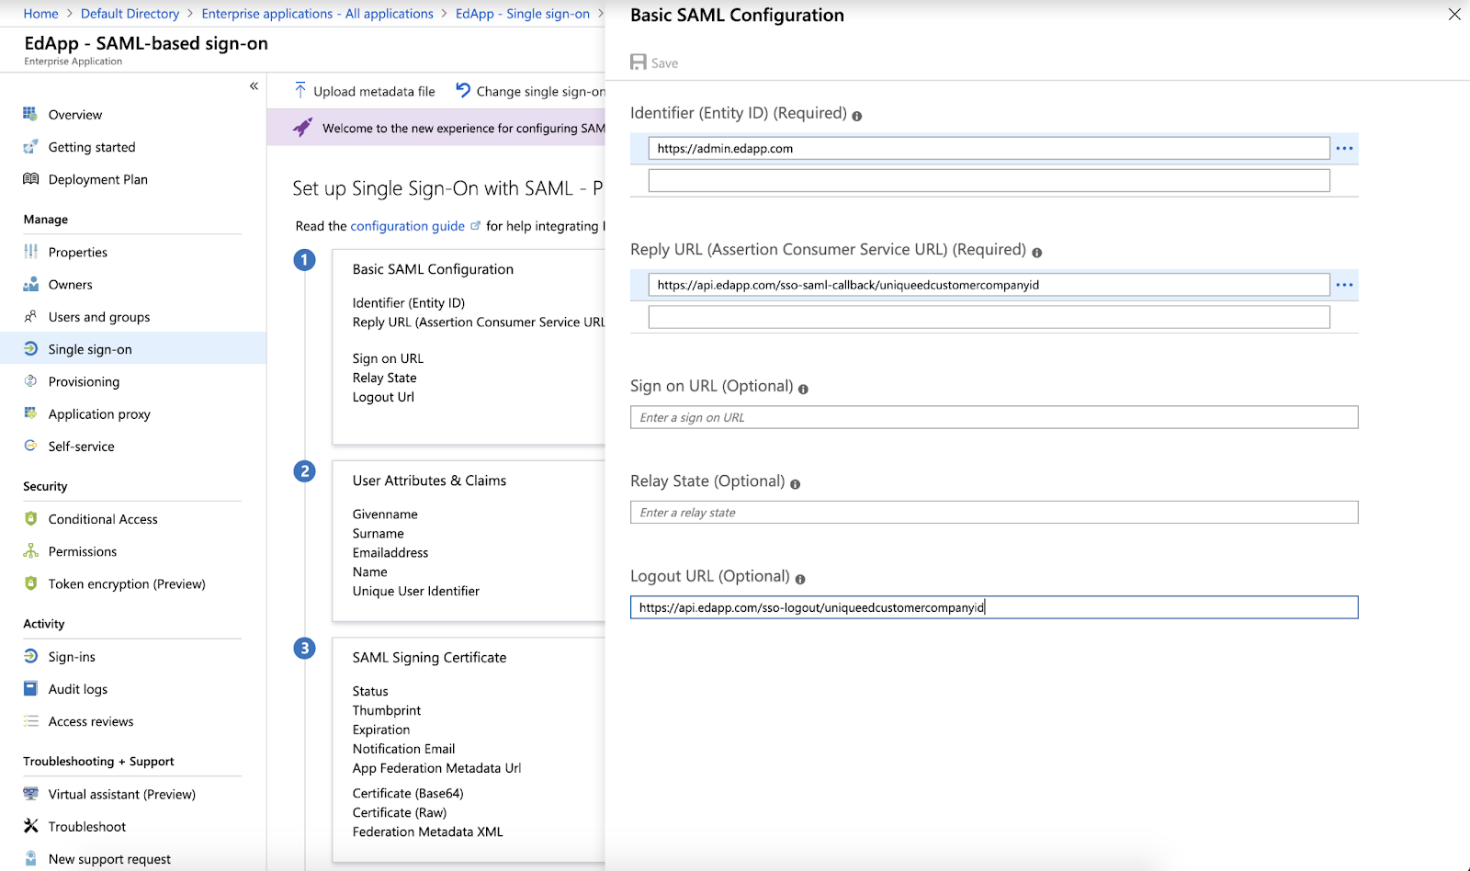Click the Token encryption icon

click(30, 583)
